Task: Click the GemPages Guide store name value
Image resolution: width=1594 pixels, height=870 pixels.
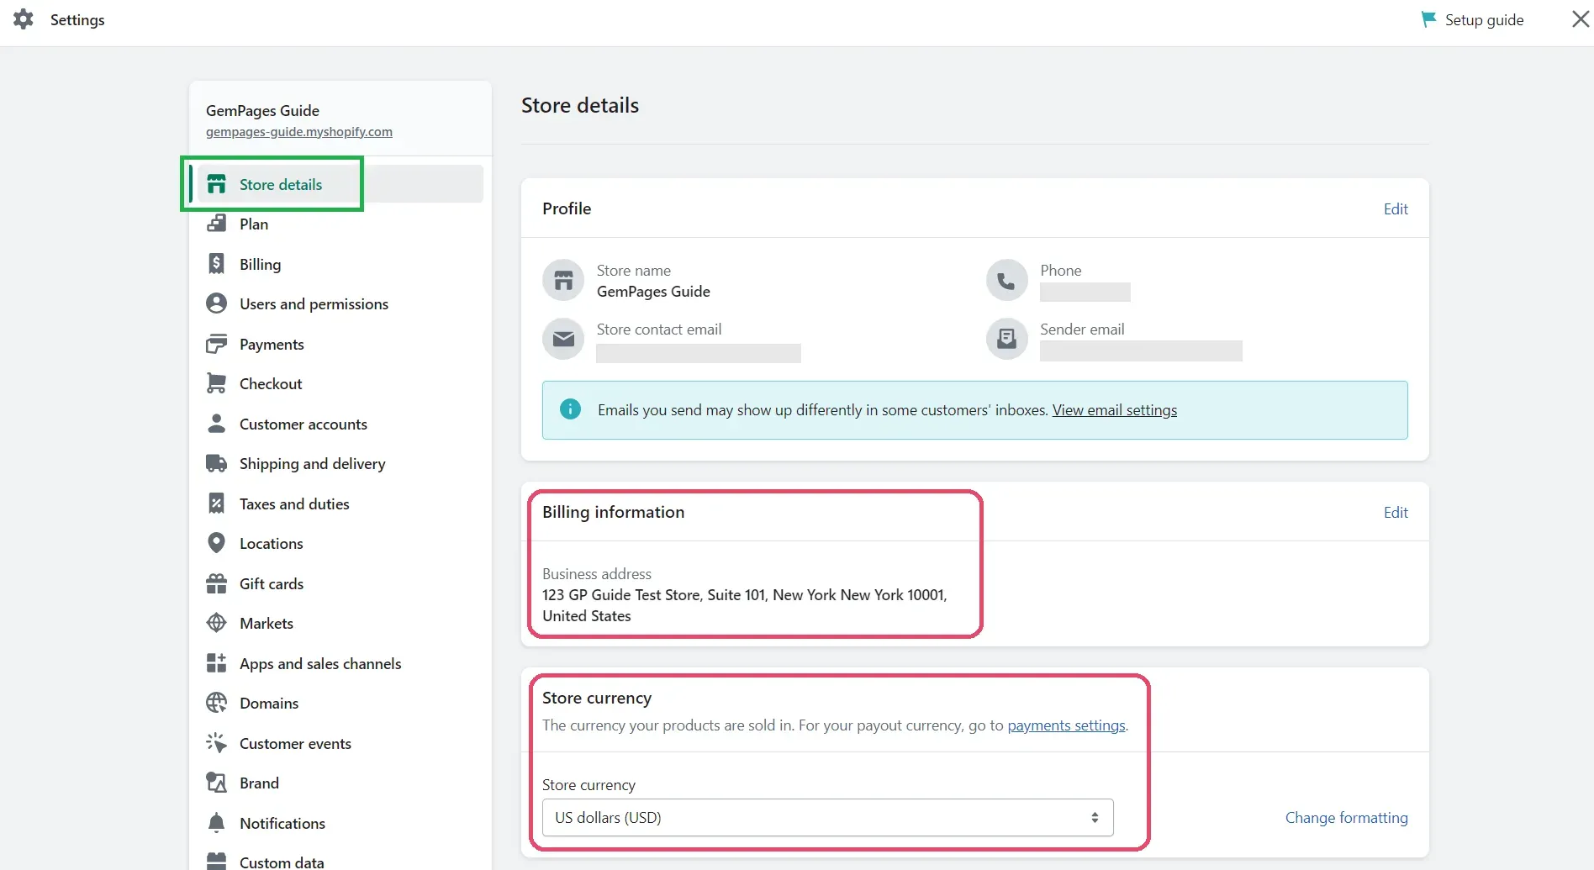Action: [x=653, y=291]
